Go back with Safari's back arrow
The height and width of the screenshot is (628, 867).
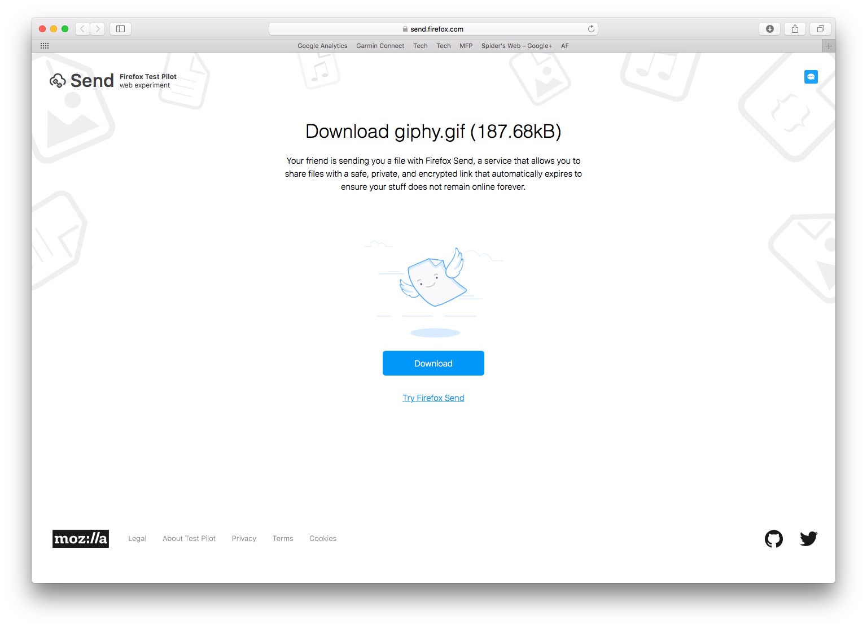click(x=82, y=29)
